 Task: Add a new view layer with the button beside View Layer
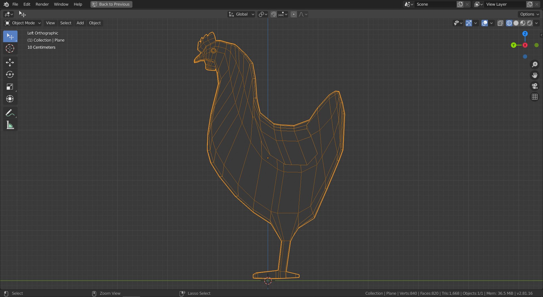(x=530, y=4)
